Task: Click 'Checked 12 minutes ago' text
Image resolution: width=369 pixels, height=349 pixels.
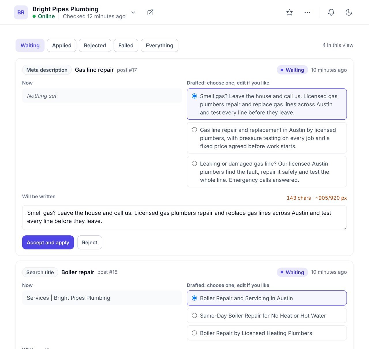Action: [94, 16]
